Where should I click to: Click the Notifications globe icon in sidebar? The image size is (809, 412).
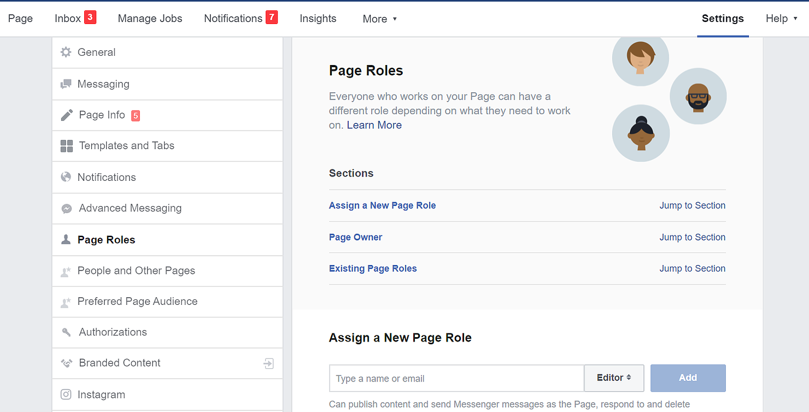pyautogui.click(x=66, y=177)
